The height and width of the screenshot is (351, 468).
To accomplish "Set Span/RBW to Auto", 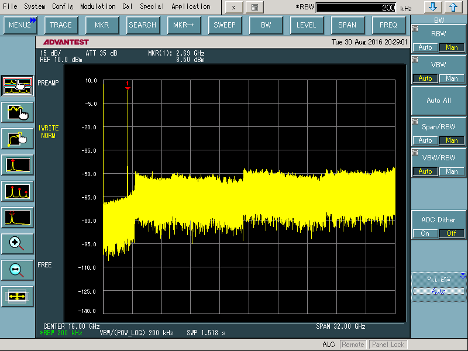I will coord(425,140).
